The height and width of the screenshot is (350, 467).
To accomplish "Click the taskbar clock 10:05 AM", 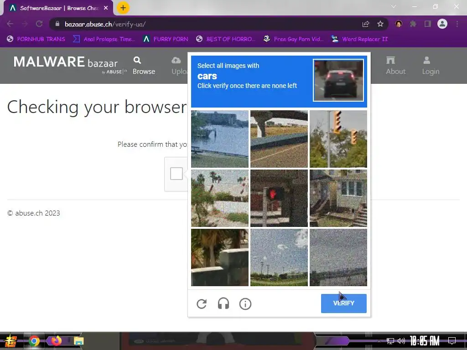I will [x=425, y=341].
